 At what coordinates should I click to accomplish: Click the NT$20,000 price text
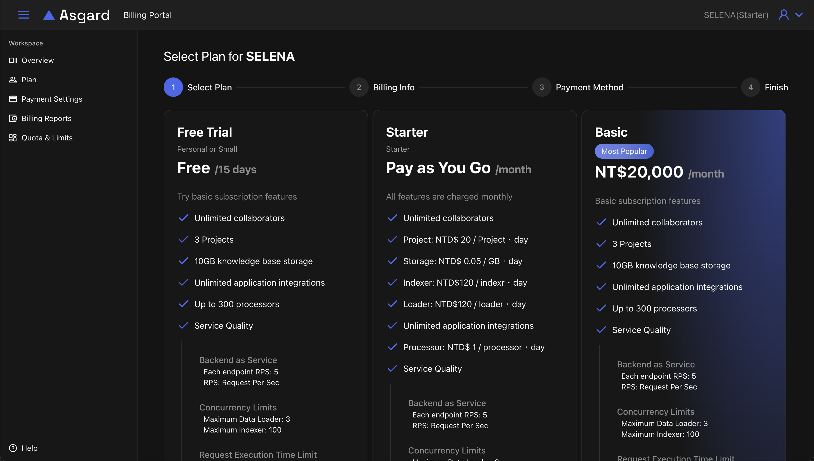(639, 172)
